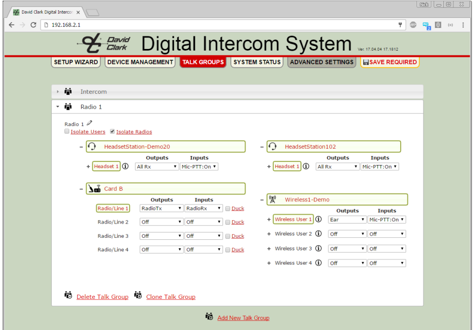Switch to System Status tab

coord(257,62)
